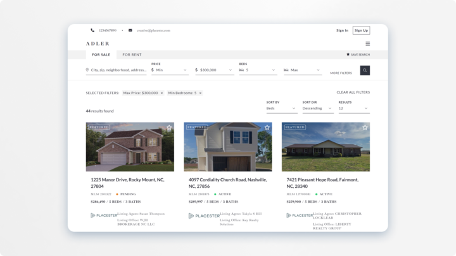Star the 4097 Cordiality Church Road listing
This screenshot has width=456, height=256.
coord(267,128)
